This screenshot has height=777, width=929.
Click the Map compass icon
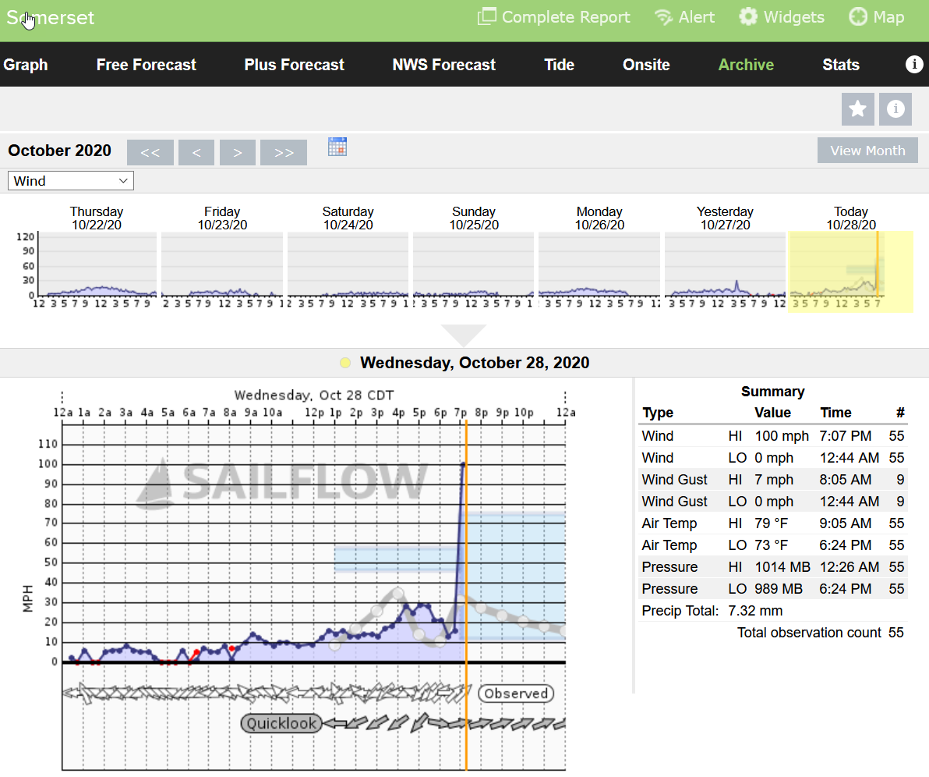pos(857,16)
